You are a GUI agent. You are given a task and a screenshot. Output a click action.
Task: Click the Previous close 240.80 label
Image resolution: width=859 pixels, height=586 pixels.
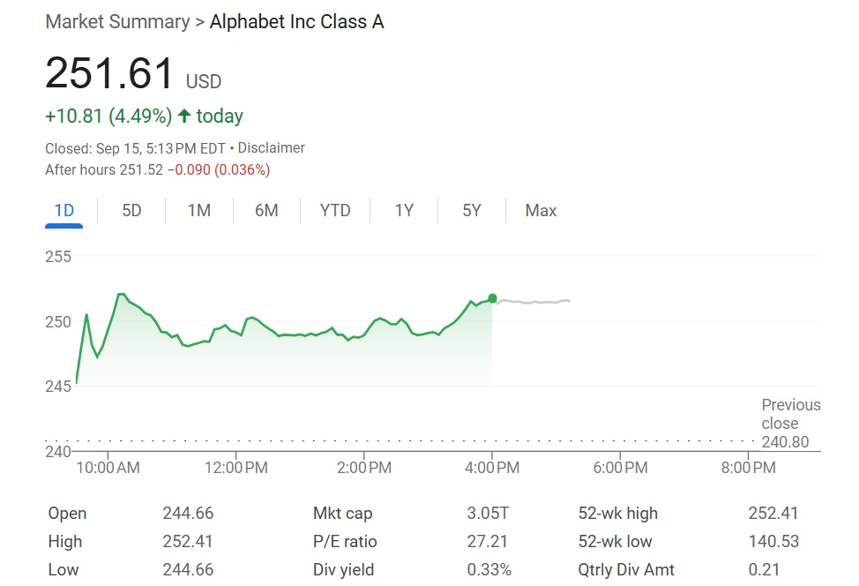tap(790, 423)
